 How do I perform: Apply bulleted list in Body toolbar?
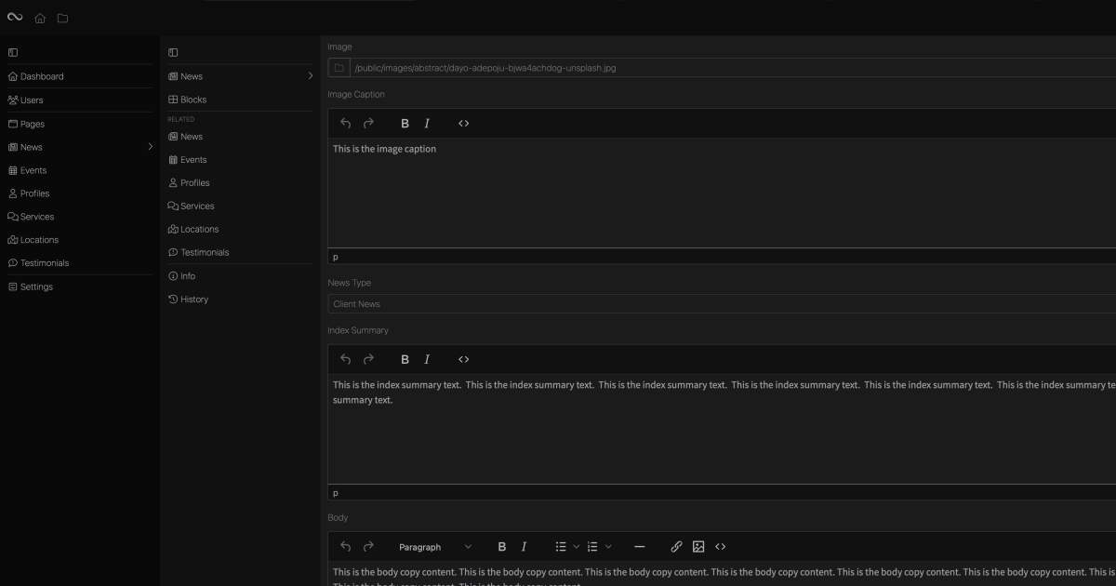point(560,546)
